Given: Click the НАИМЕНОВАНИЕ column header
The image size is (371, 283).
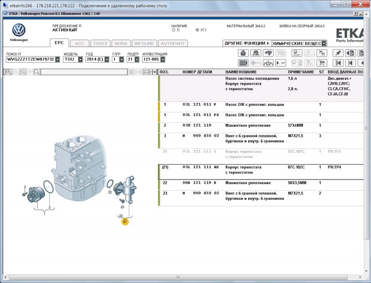Looking at the screenshot, I should click(241, 72).
